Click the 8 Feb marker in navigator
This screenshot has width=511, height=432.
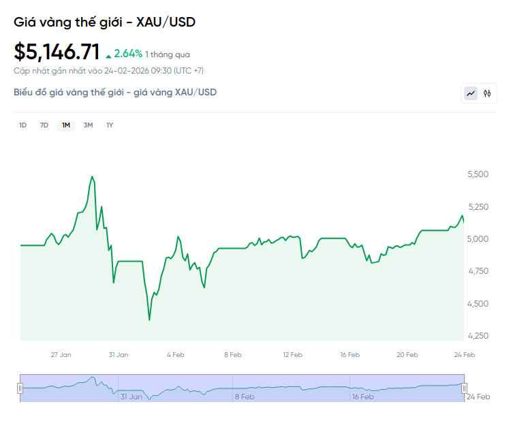coord(245,397)
